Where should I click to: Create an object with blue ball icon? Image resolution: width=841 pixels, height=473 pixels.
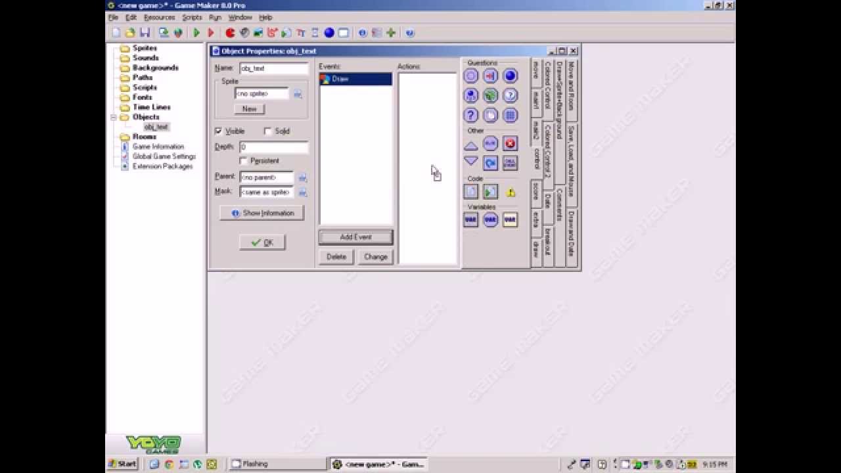(x=329, y=33)
